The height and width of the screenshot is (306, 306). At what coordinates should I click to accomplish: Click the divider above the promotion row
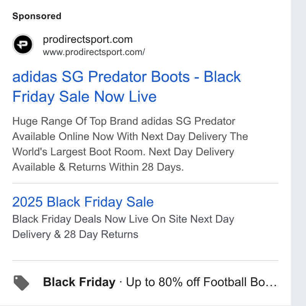pos(145,260)
